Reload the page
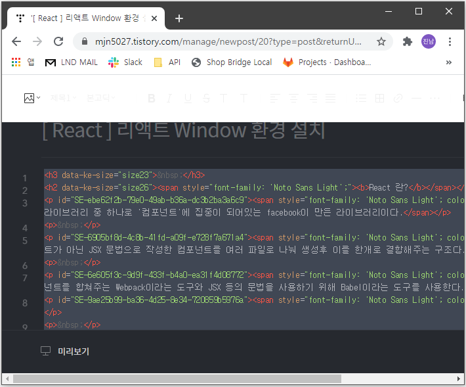Viewport: 466px width, 387px height. 58,41
